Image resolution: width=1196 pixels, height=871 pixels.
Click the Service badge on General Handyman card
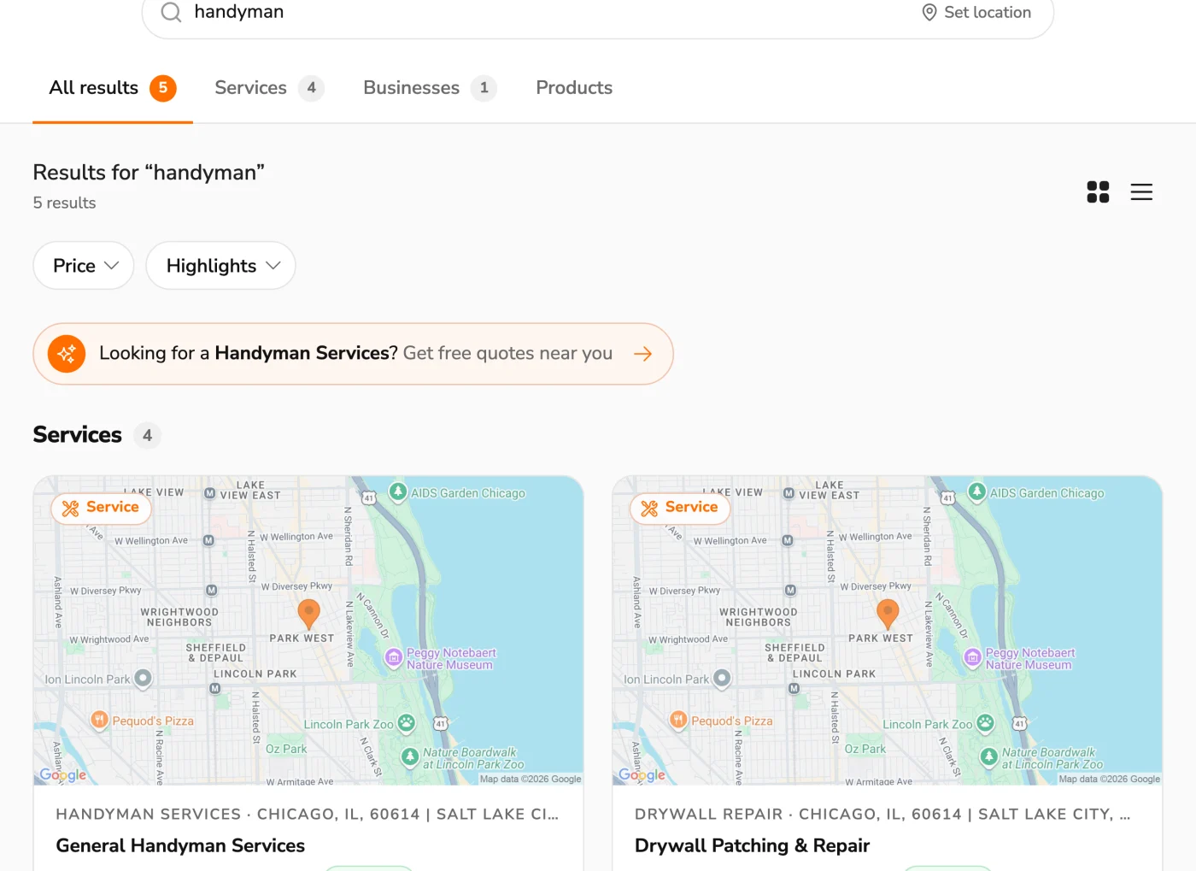point(102,508)
